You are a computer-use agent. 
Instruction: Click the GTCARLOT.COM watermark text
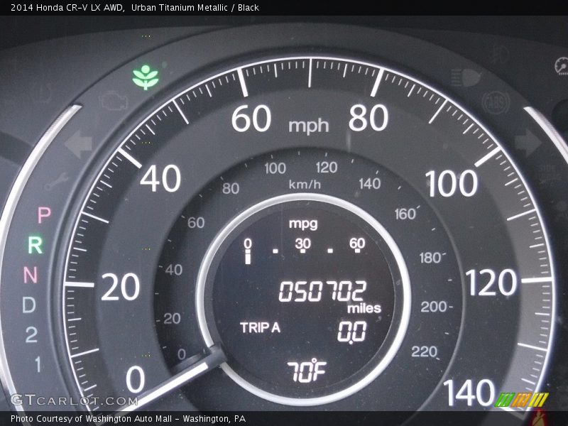click(74, 400)
